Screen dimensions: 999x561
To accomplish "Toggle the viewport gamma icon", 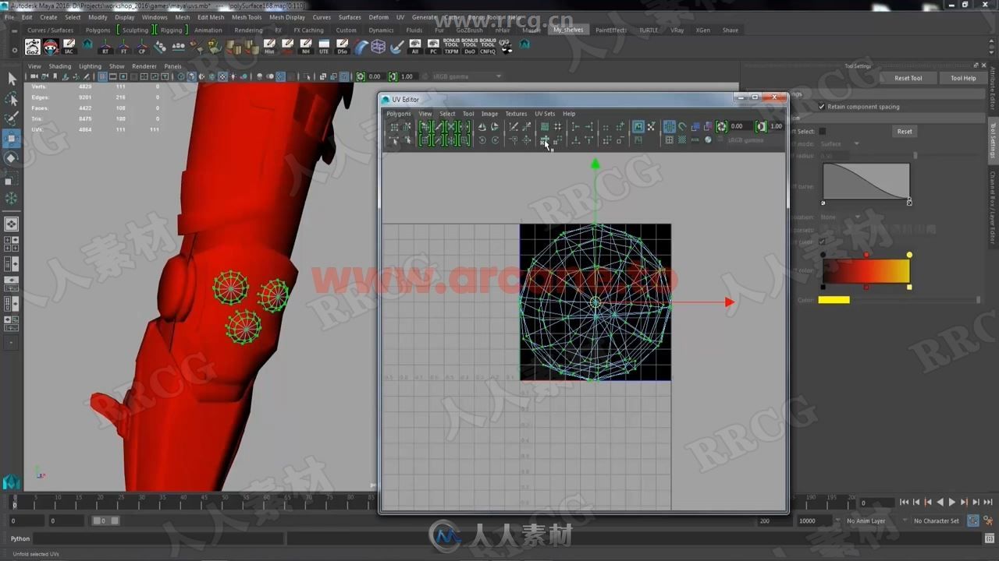I will pyautogui.click(x=393, y=76).
